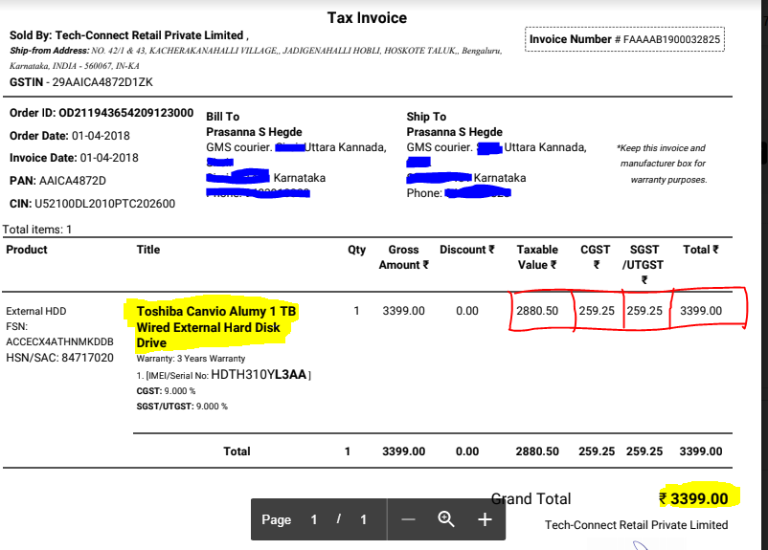Viewport: 768px width, 550px height.
Task: Click the Order ID value
Action: 125,113
